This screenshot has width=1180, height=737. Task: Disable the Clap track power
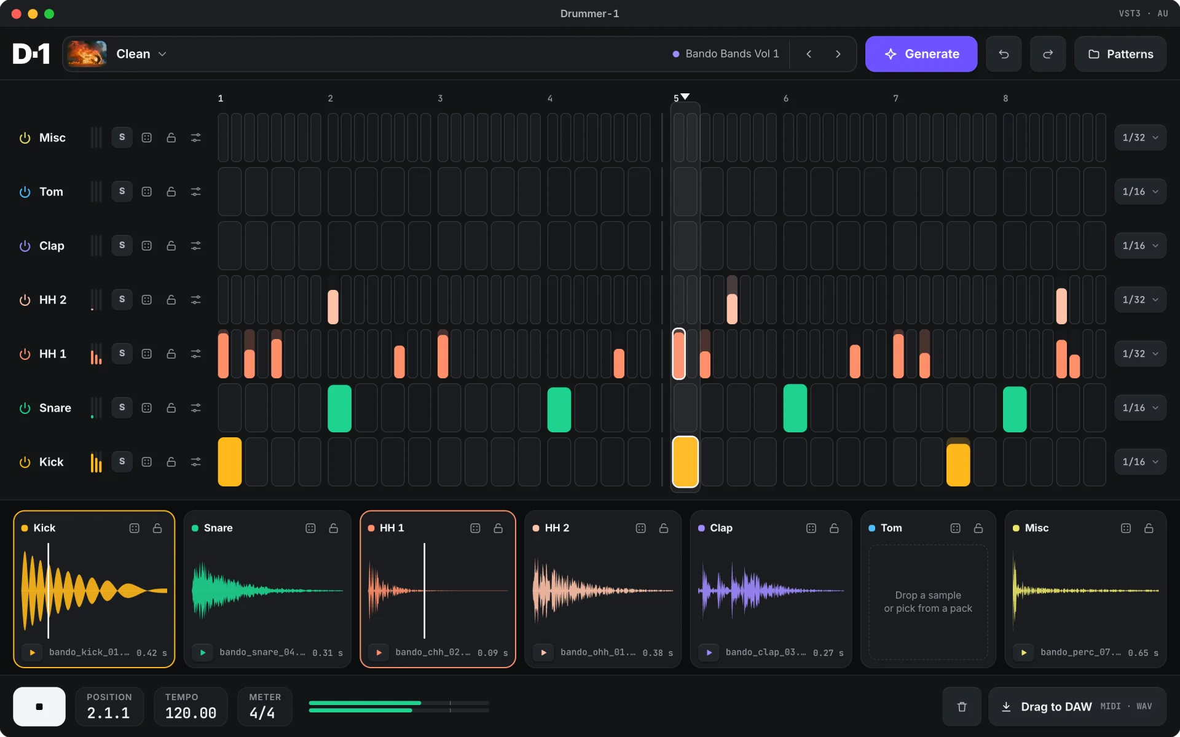coord(25,246)
